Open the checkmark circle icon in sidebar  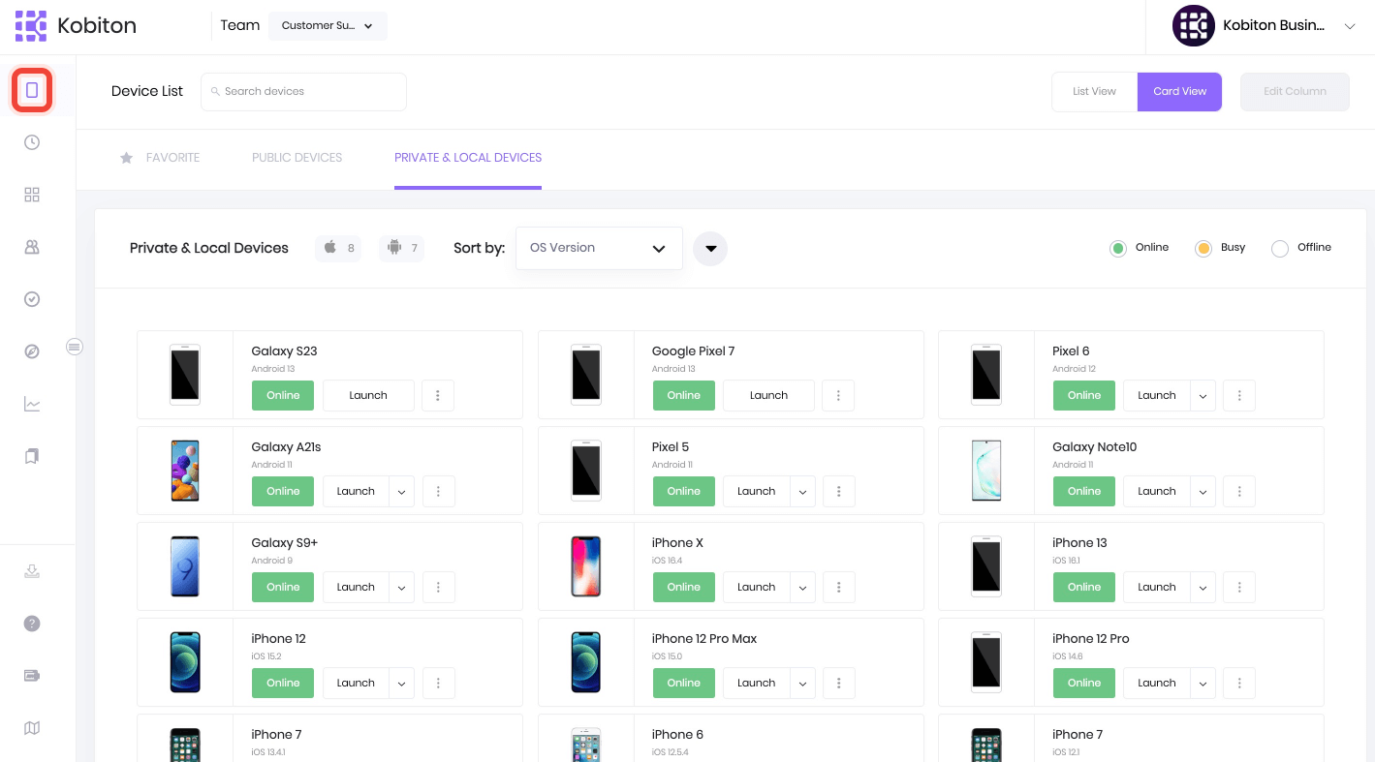tap(32, 299)
